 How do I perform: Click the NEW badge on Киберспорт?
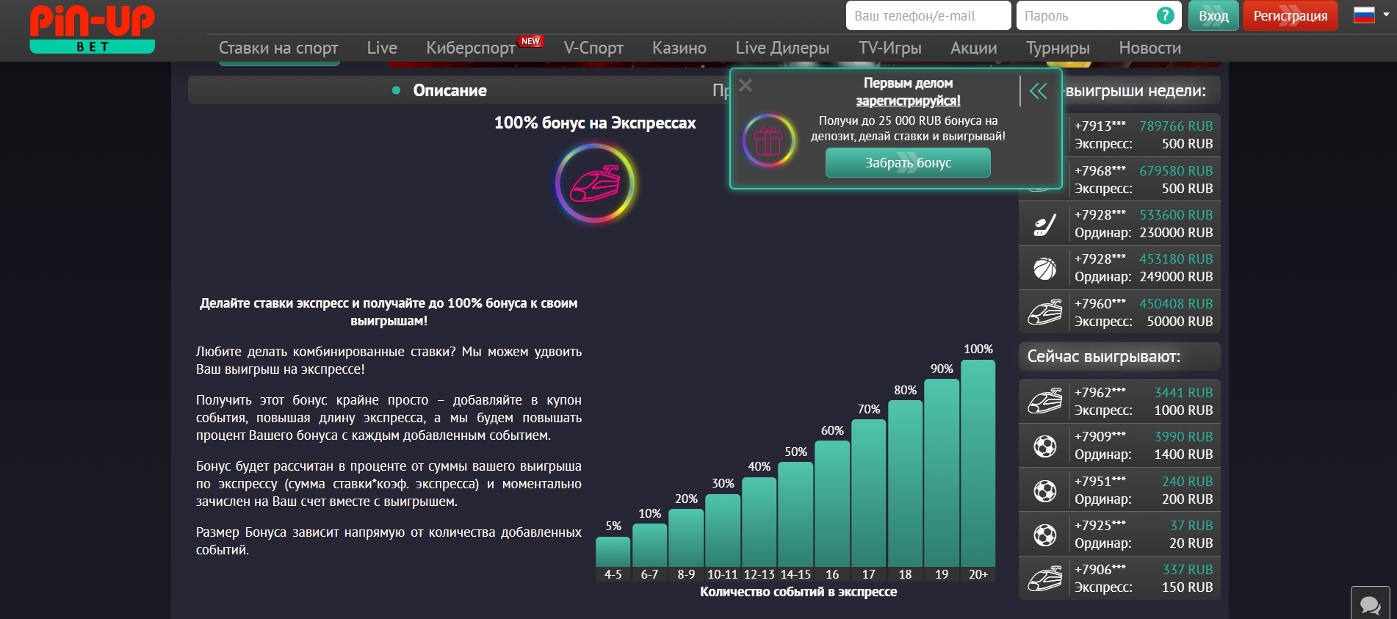coord(530,41)
